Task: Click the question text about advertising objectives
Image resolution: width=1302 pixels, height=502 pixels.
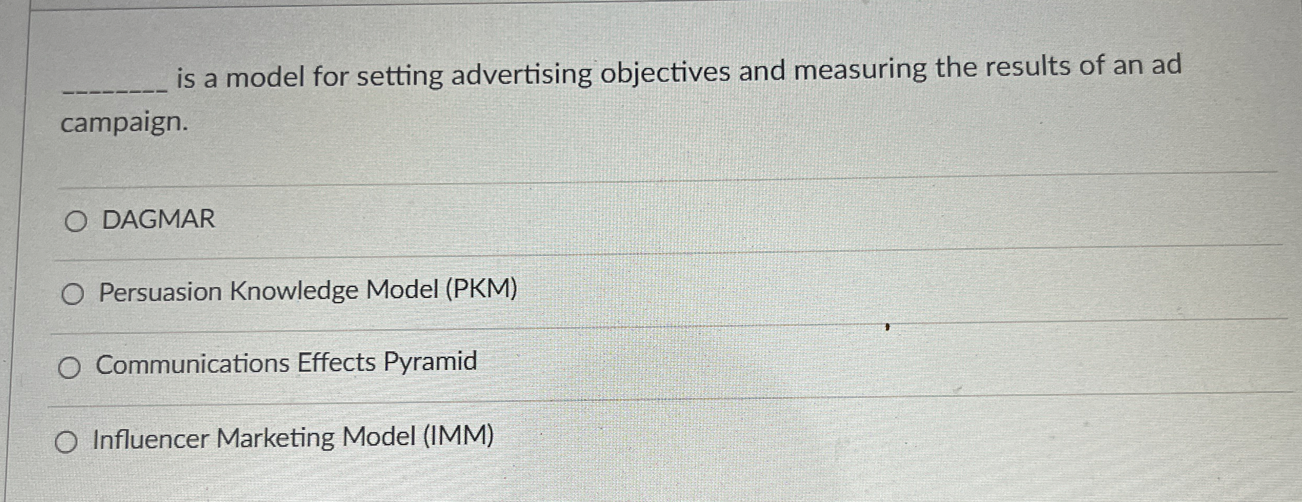Action: point(632,74)
